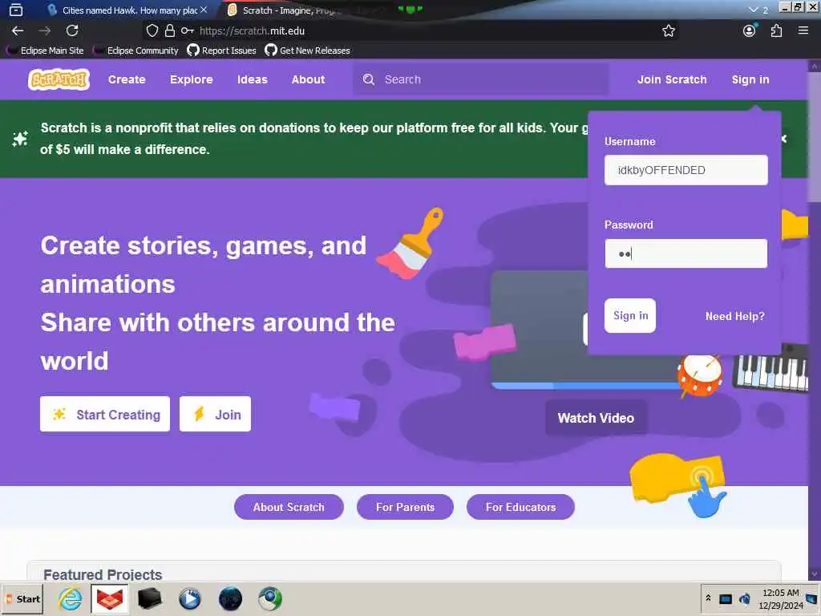Click the padlock site security icon
The height and width of the screenshot is (616, 821).
pos(170,31)
